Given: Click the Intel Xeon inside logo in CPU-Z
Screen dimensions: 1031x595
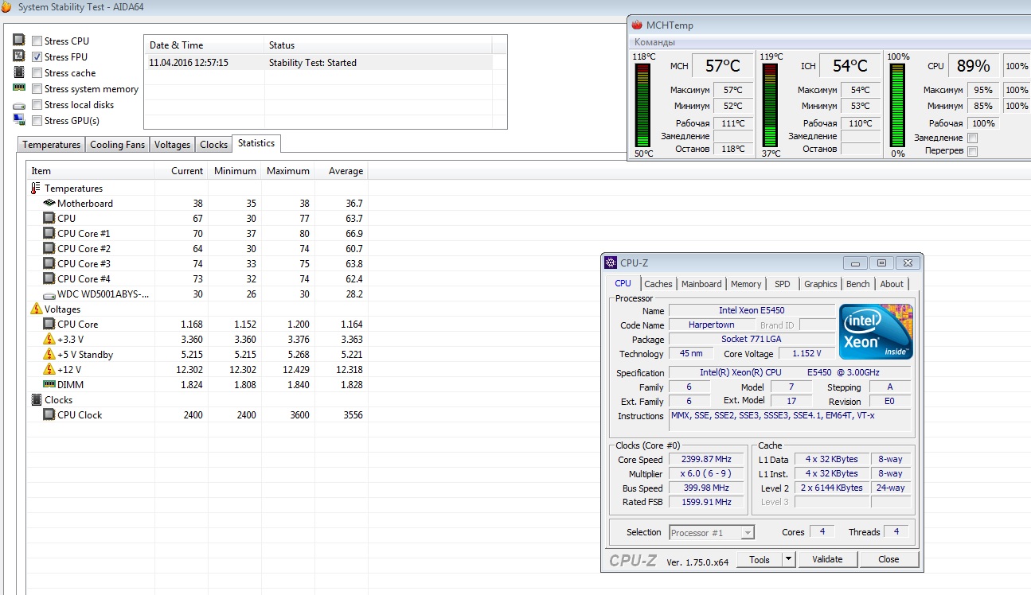Looking at the screenshot, I should pyautogui.click(x=877, y=332).
